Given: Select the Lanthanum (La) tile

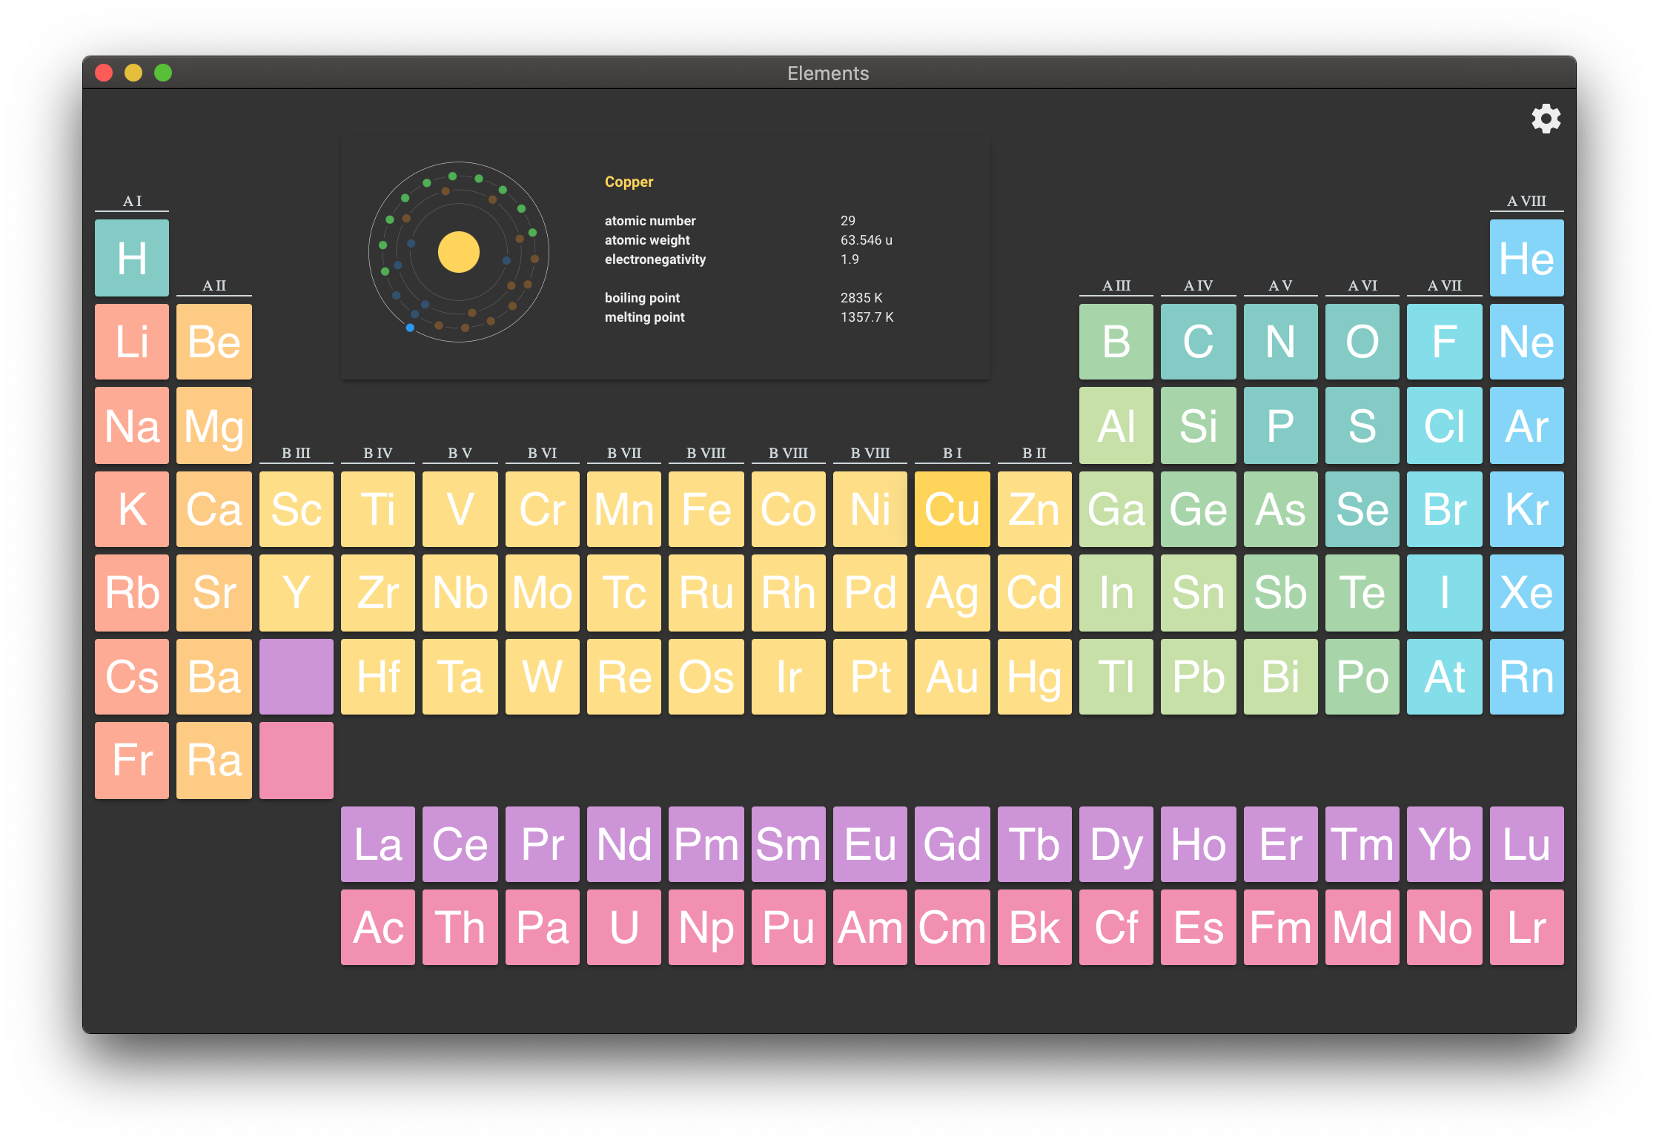Looking at the screenshot, I should (x=378, y=844).
